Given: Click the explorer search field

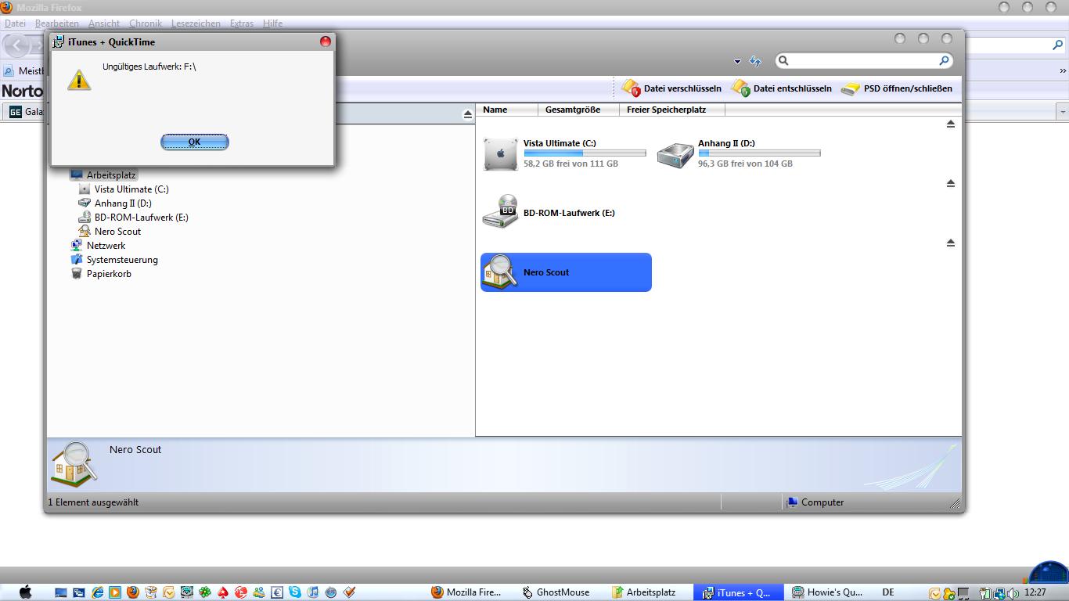Looking at the screenshot, I should pos(864,60).
